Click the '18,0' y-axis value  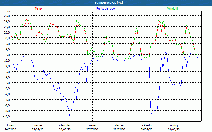pyautogui.click(x=7, y=38)
